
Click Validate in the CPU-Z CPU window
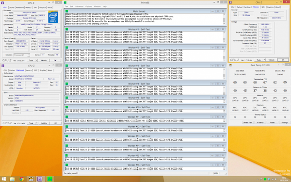tap(44, 60)
